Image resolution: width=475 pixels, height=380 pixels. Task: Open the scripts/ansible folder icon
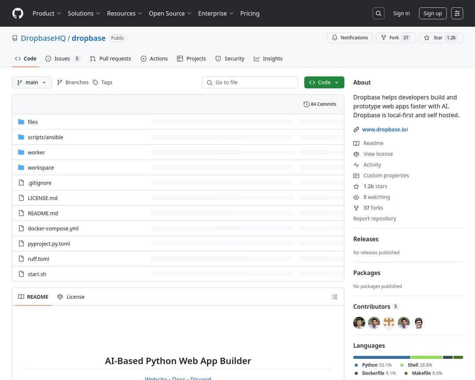click(21, 137)
